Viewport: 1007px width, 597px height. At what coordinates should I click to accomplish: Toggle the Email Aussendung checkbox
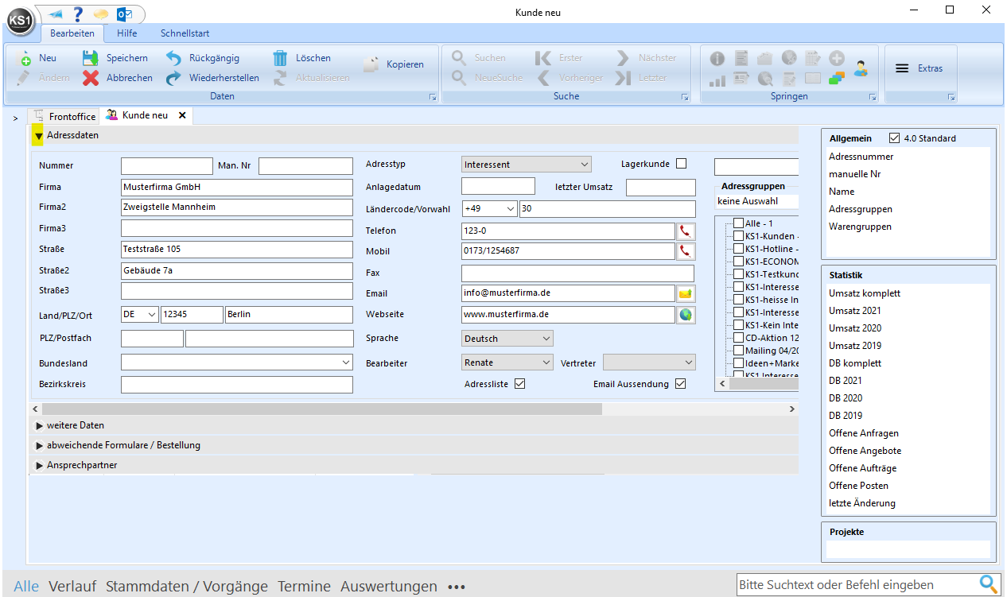point(680,384)
